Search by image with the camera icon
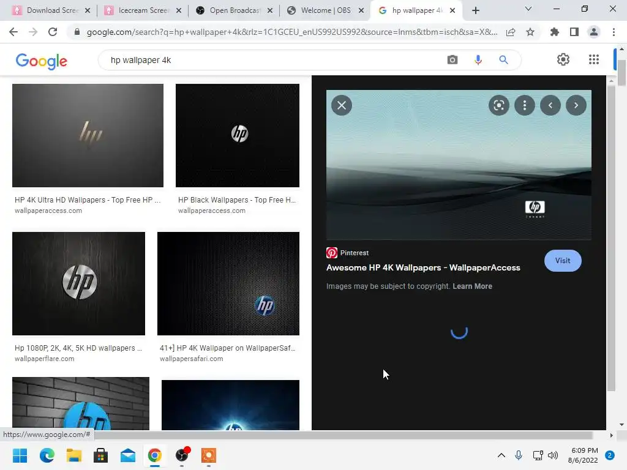Screen dimensions: 627x470 452,60
